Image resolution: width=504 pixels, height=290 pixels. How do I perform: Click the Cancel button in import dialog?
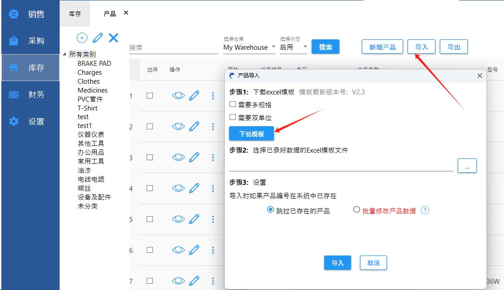[x=373, y=263]
